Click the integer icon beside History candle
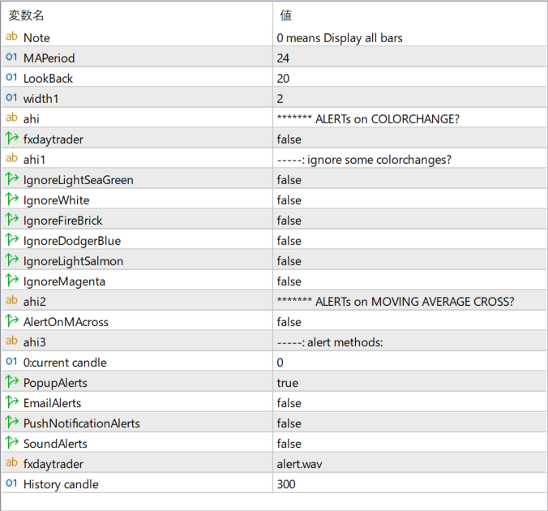 pos(11,484)
